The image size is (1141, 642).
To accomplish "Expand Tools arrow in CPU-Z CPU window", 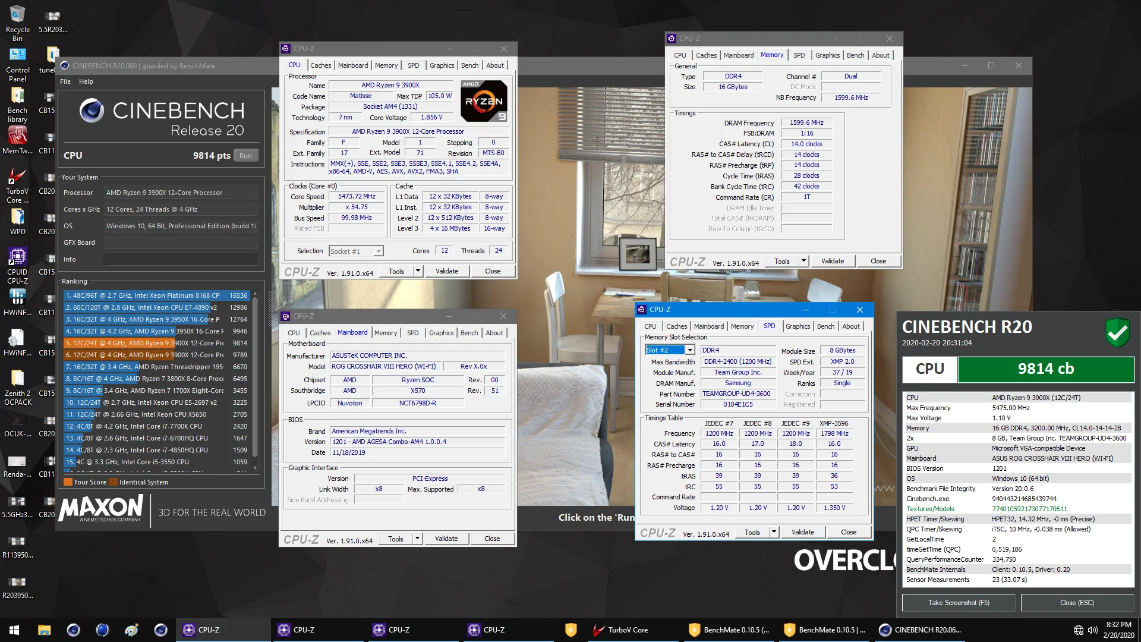I will click(x=418, y=271).
